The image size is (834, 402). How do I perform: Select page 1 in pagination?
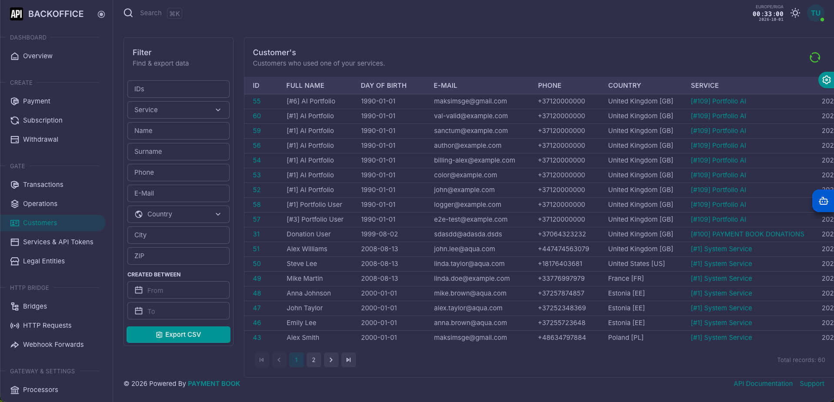click(297, 360)
